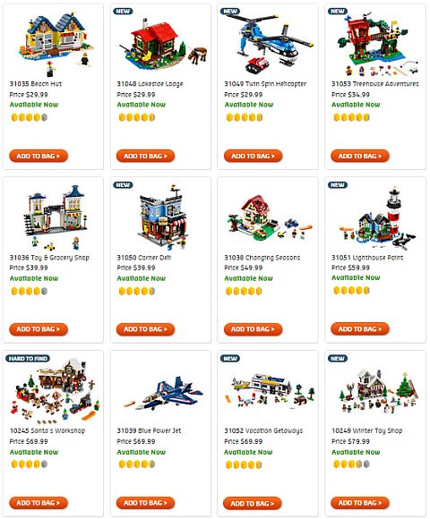Add 10245 Santa's Workshop to bag
This screenshot has height=519, width=430.
[x=39, y=503]
